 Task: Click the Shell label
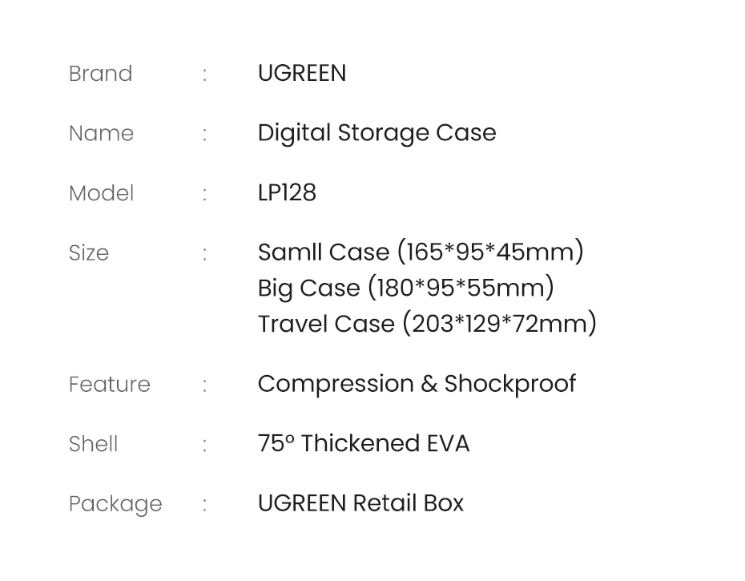pyautogui.click(x=93, y=444)
